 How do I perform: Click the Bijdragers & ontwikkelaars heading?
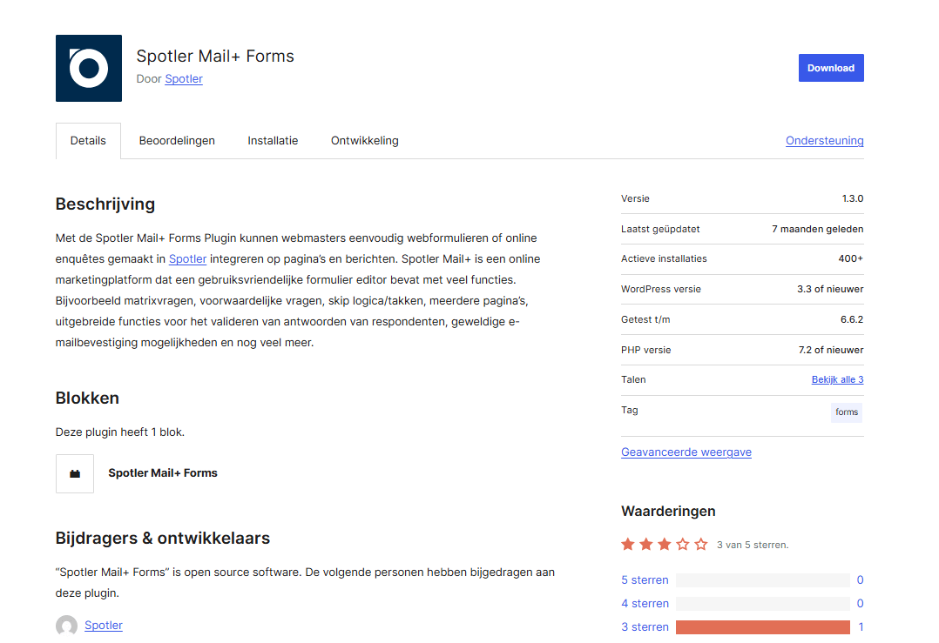click(x=163, y=539)
